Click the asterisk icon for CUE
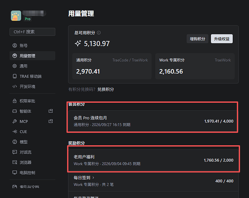The width and height of the screenshot is (249, 198). pyautogui.click(x=15, y=132)
